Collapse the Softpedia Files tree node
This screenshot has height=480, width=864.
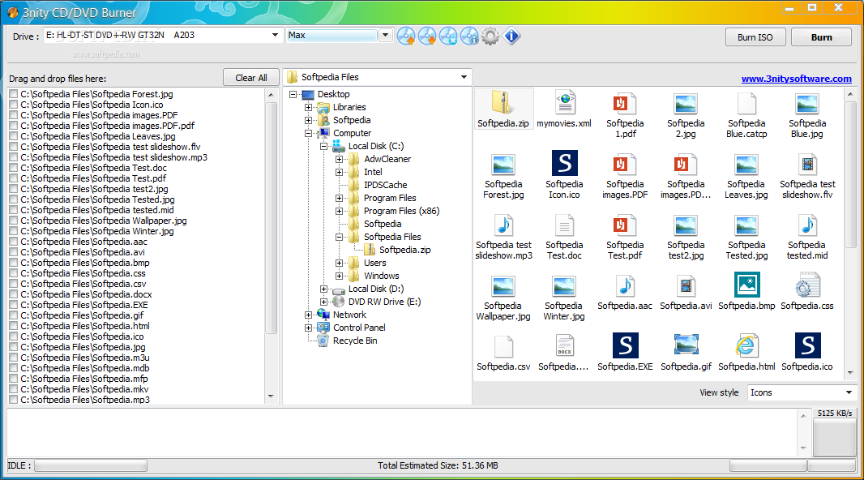click(x=340, y=237)
